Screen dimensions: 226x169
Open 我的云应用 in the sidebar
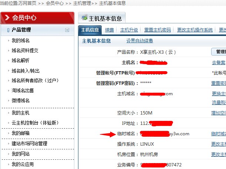pos(23,164)
